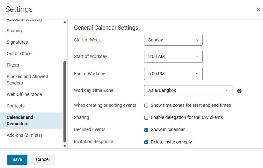Viewport: 263px width, 168px height.
Task: Switch to Add-ons (Zimlets) settings
Action: [24, 135]
